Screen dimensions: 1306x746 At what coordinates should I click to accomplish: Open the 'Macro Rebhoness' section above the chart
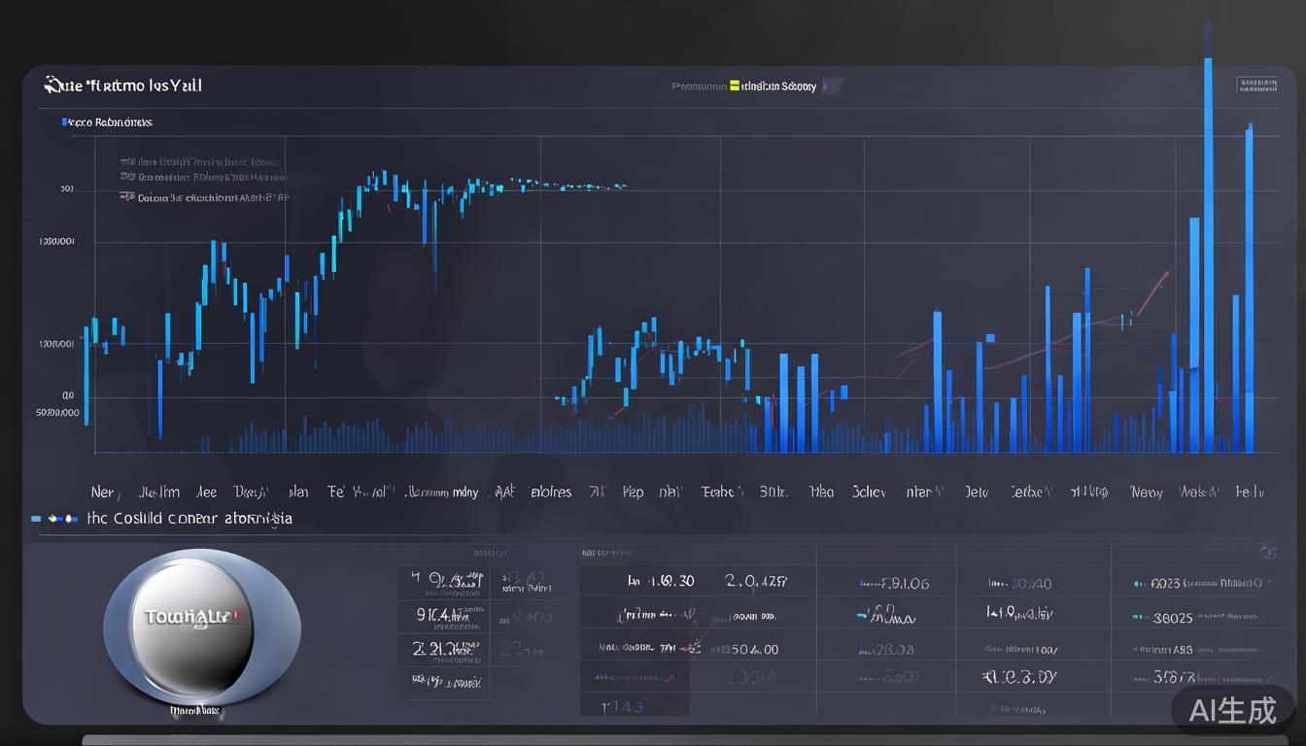[x=107, y=121]
